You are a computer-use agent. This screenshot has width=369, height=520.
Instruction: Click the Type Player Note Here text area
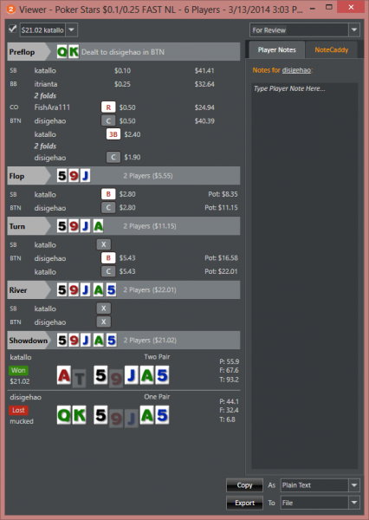point(304,276)
